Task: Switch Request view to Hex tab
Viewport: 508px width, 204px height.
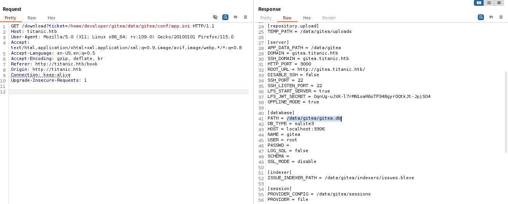Action: coord(52,18)
